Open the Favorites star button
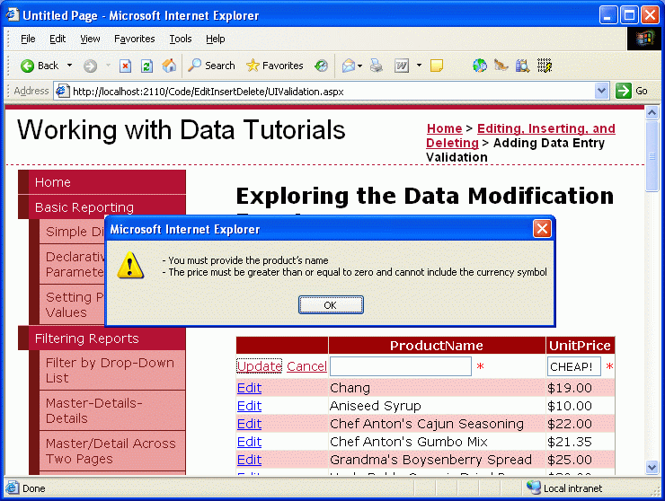The width and height of the screenshot is (665, 501). (274, 66)
